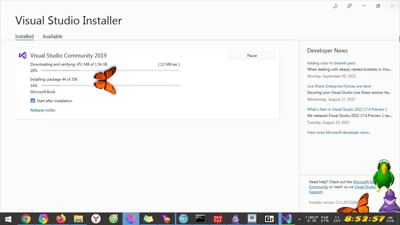Minimize the Visual Studio Installer window
The height and width of the screenshot is (225, 400).
[364, 6]
